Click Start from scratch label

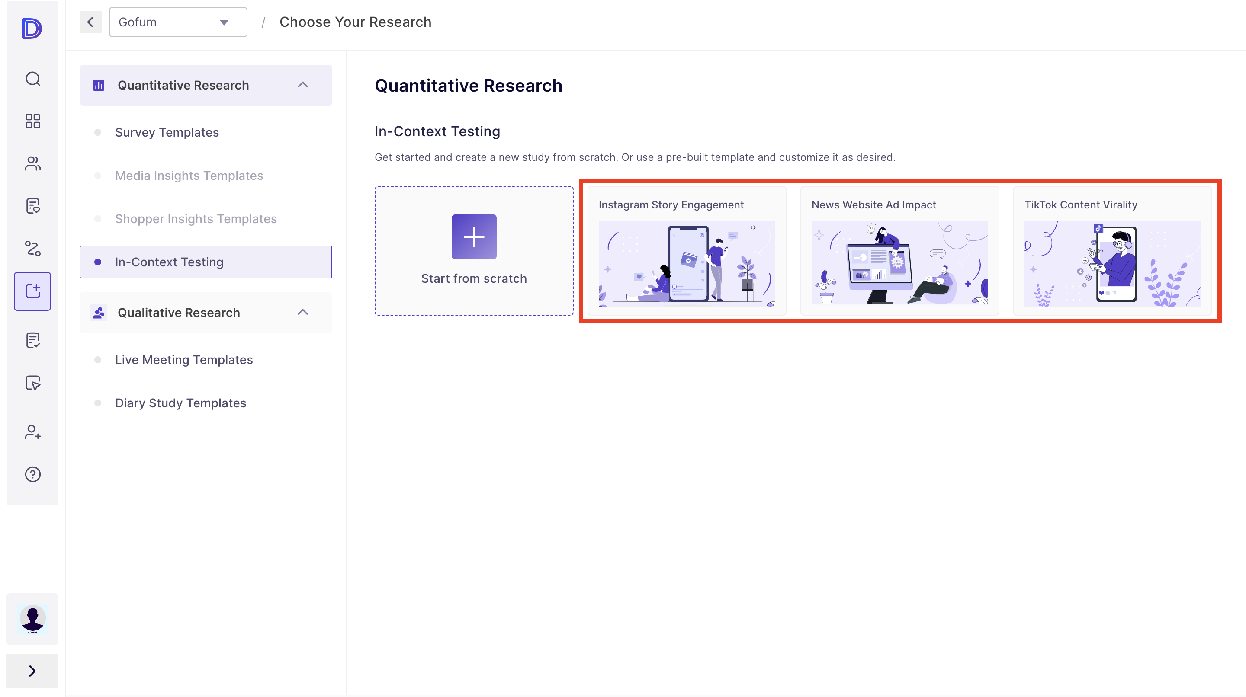tap(474, 278)
